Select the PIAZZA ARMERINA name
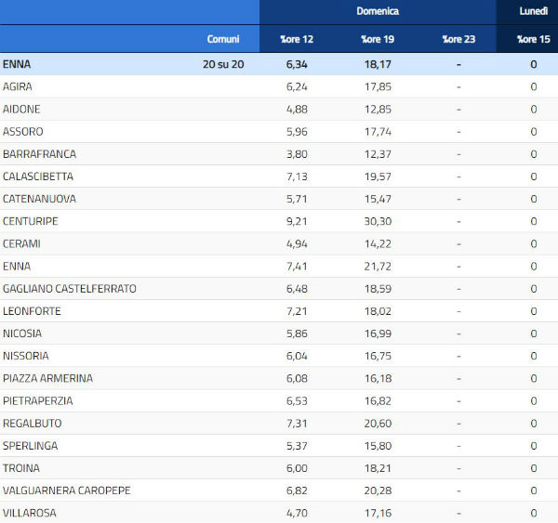 pyautogui.click(x=47, y=378)
